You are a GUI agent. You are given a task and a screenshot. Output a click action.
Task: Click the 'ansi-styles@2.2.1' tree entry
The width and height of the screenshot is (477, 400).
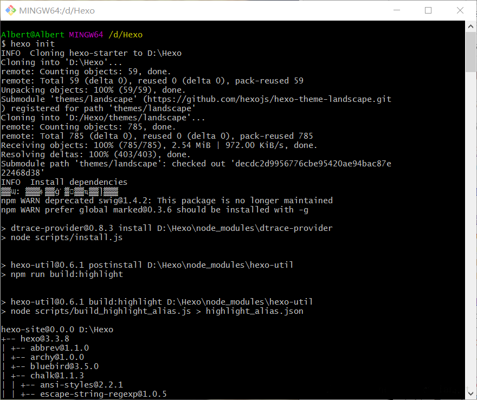(81, 385)
